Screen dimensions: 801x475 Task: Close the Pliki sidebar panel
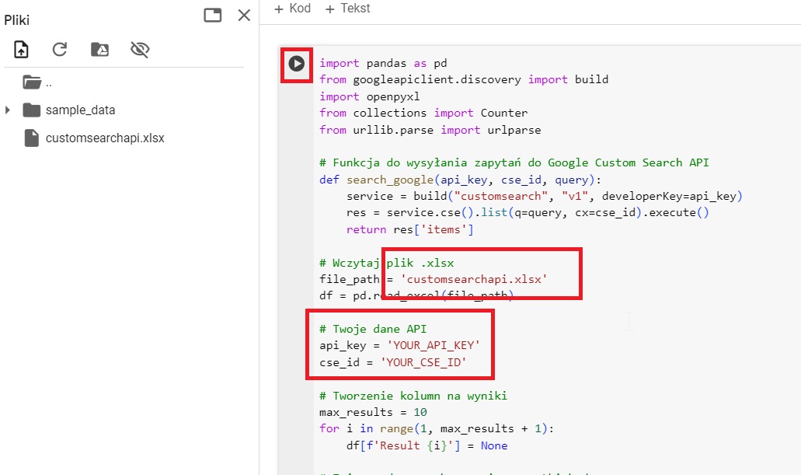pos(244,15)
